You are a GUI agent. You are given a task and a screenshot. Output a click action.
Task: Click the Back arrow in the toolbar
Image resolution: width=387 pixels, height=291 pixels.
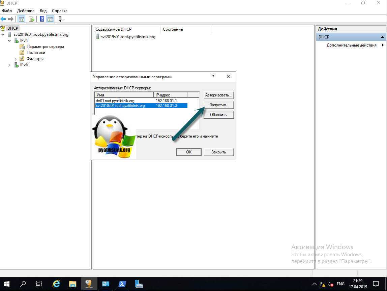tap(3, 19)
